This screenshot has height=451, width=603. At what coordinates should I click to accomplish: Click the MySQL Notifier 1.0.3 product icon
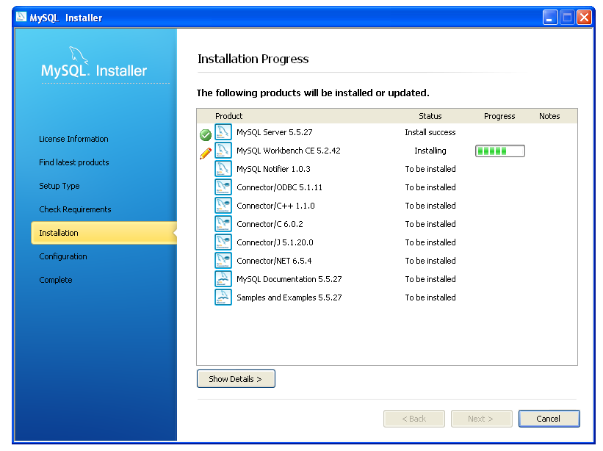[223, 169]
